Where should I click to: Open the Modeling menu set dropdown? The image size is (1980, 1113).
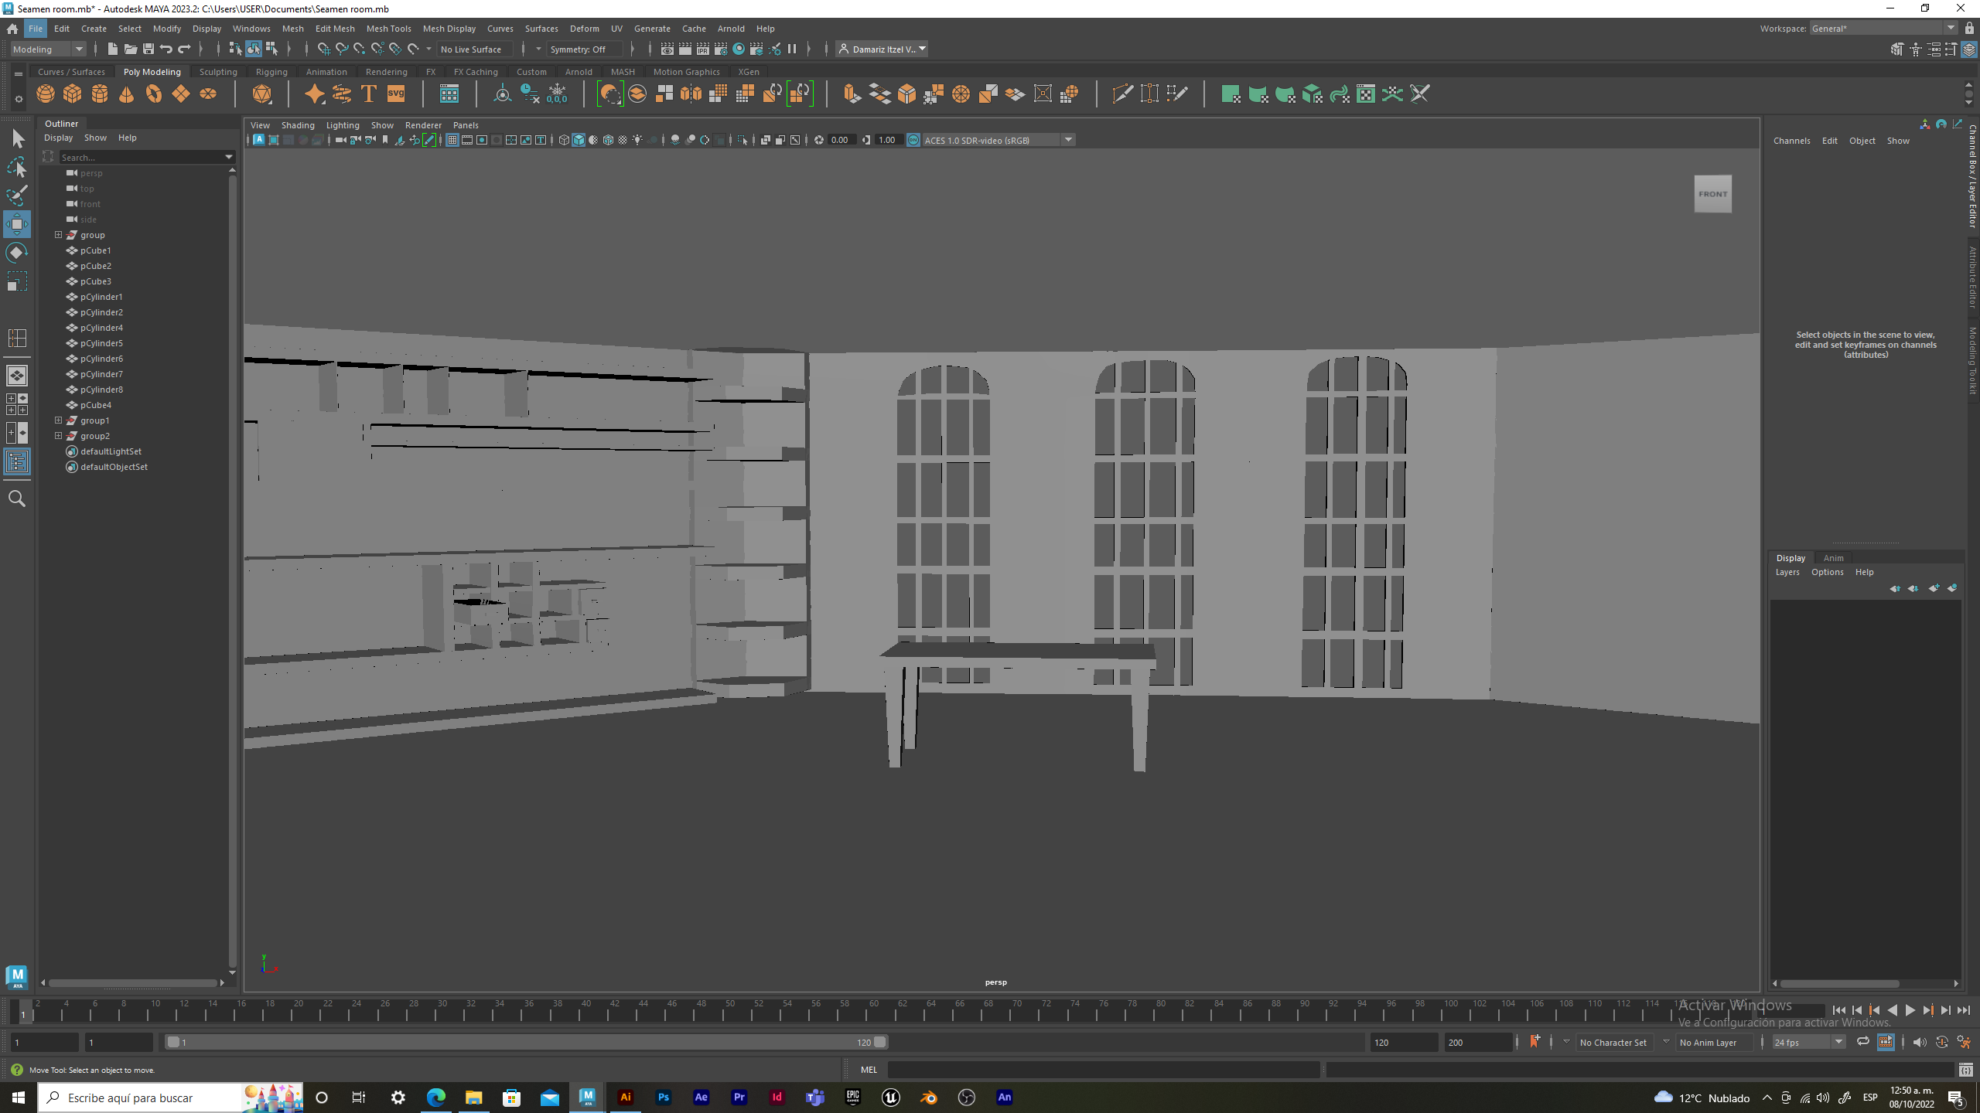[48, 49]
